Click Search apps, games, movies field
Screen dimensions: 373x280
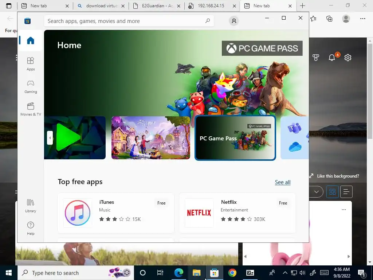pyautogui.click(x=129, y=21)
